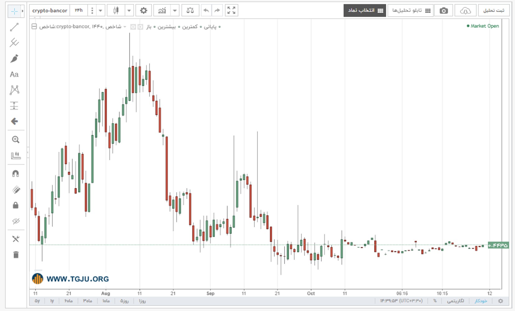Expand the interval options arrow
The image size is (515, 311).
point(100,11)
